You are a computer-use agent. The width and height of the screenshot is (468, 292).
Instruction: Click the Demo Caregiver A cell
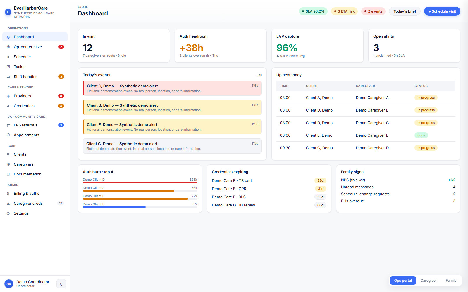(x=372, y=98)
